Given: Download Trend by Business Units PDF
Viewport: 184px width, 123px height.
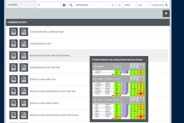Looking at the screenshot, I should [x=14, y=44].
